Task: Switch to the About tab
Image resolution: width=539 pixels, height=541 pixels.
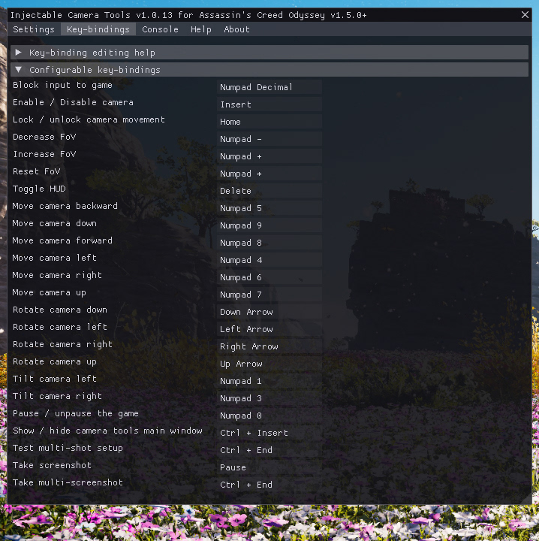Action: pyautogui.click(x=236, y=29)
